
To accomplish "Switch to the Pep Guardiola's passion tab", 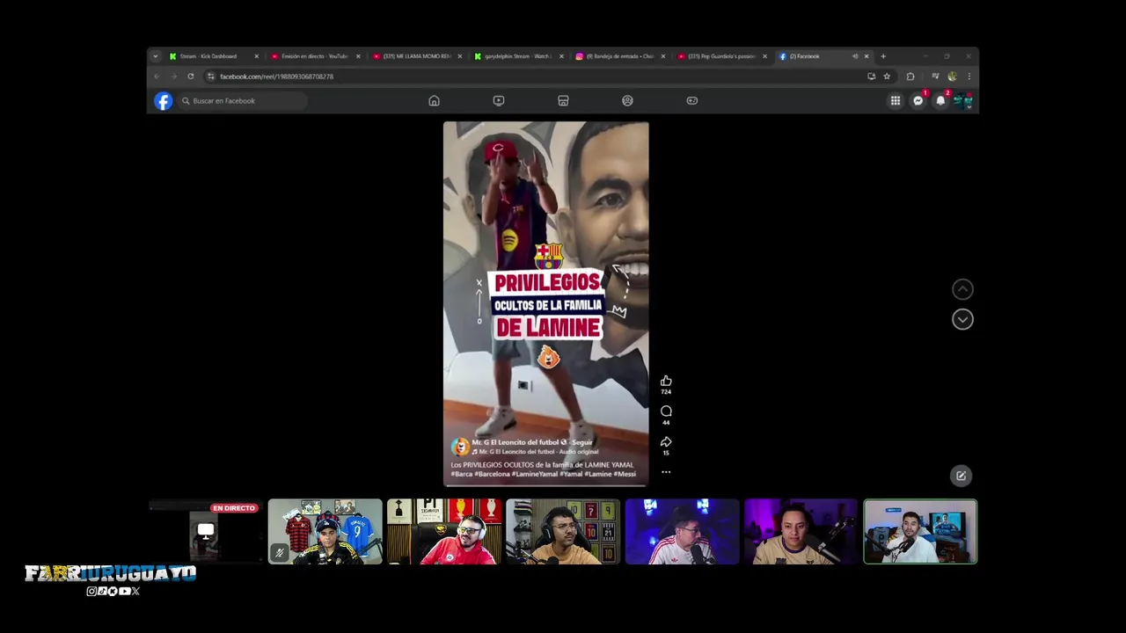I will 721,56.
